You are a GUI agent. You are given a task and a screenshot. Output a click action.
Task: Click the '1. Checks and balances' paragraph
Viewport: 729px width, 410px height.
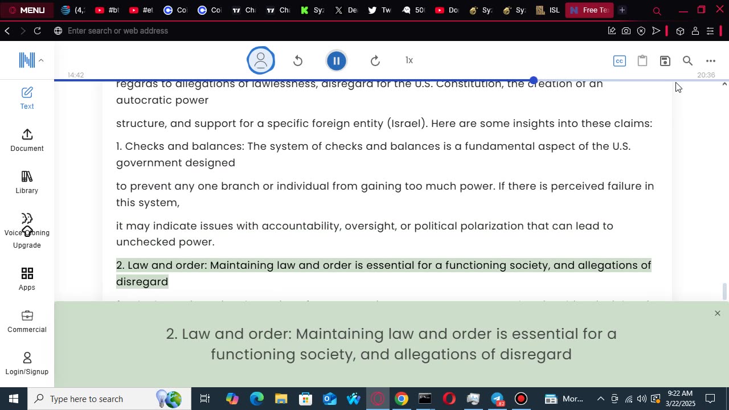(x=373, y=154)
